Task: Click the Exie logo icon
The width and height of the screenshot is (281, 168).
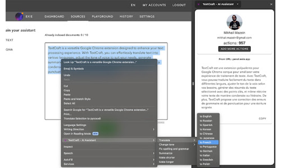Action: (x=19, y=17)
